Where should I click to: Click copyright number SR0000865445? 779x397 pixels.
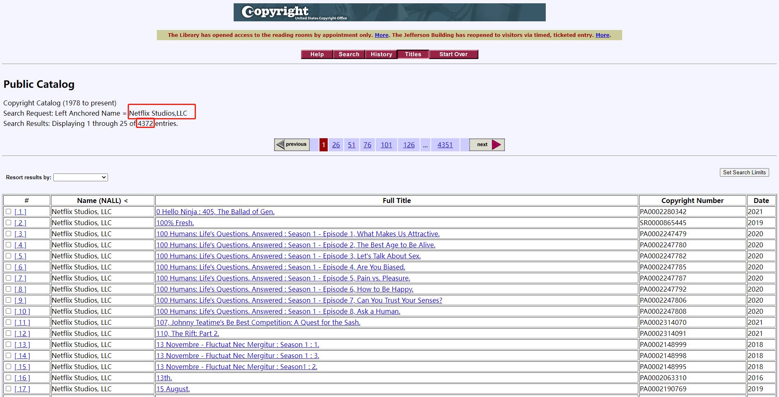663,223
